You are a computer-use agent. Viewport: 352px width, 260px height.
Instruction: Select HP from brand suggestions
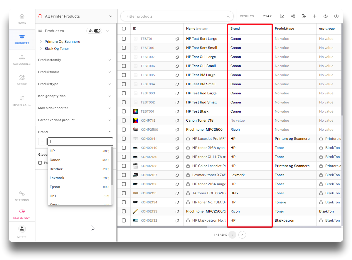pyautogui.click(x=79, y=151)
